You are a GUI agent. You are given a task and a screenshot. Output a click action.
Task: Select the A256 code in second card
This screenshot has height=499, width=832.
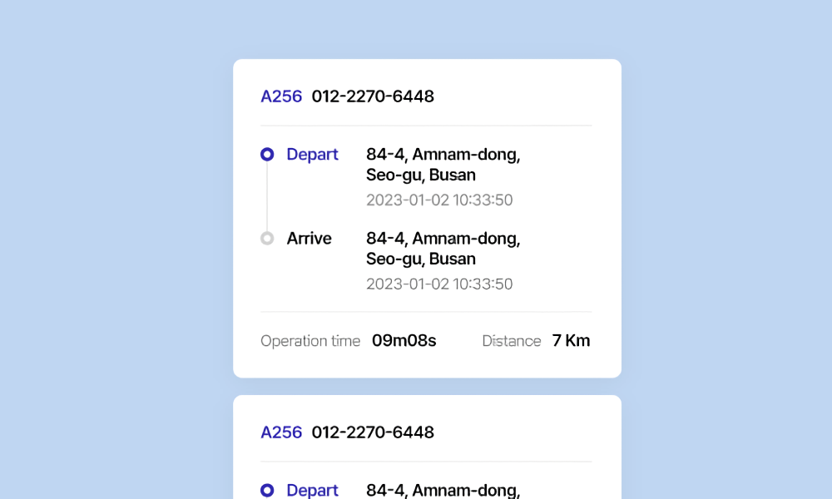tap(281, 432)
